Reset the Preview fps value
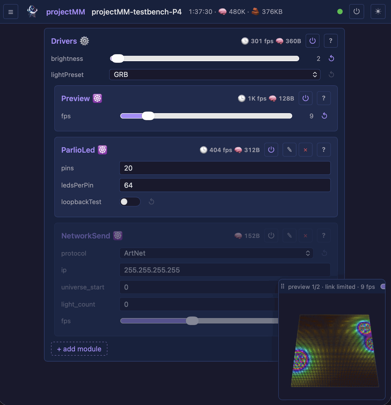The width and height of the screenshot is (391, 405). (324, 116)
